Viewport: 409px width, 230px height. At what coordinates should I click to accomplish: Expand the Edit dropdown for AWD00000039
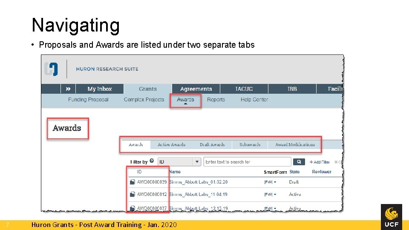click(270, 182)
